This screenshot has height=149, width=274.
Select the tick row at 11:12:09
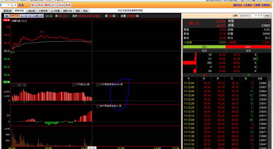tap(225, 120)
